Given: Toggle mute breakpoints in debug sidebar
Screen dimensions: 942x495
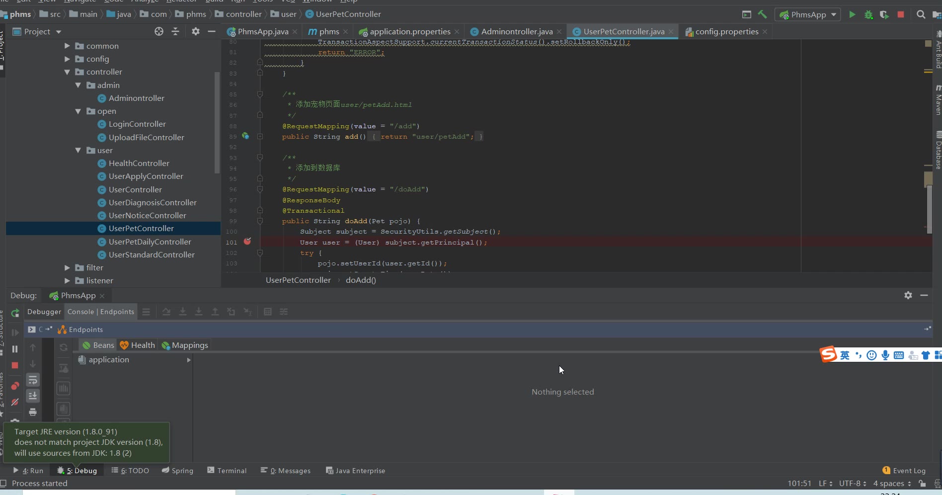Looking at the screenshot, I should [15, 402].
